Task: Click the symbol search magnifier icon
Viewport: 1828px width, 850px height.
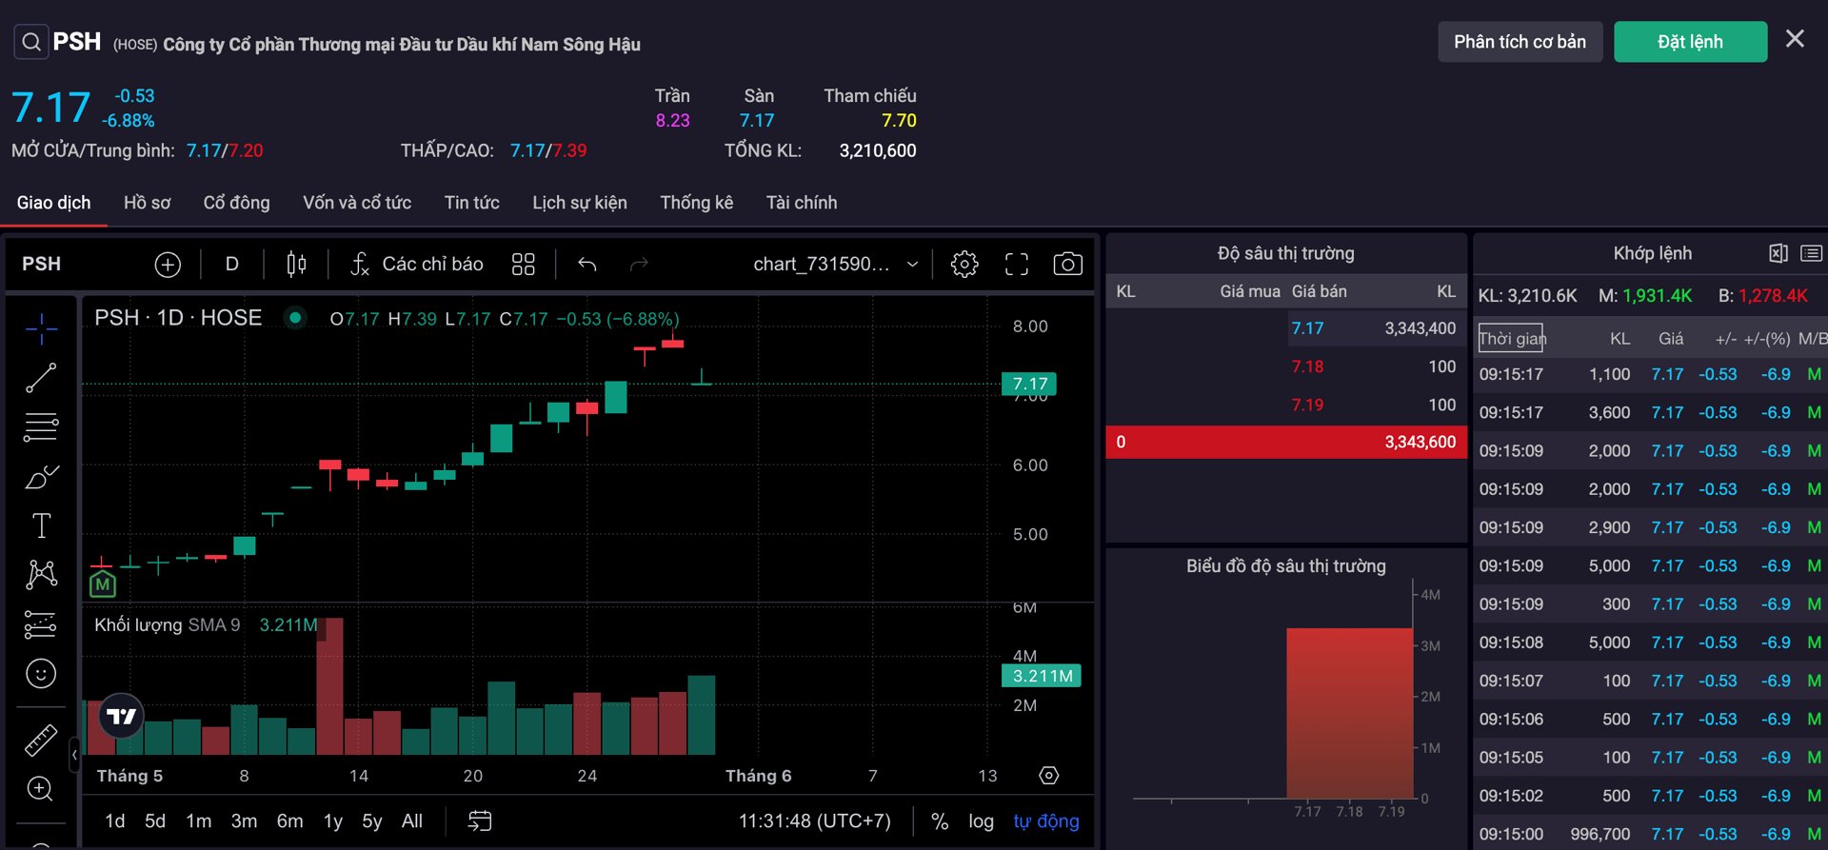Action: 31,42
